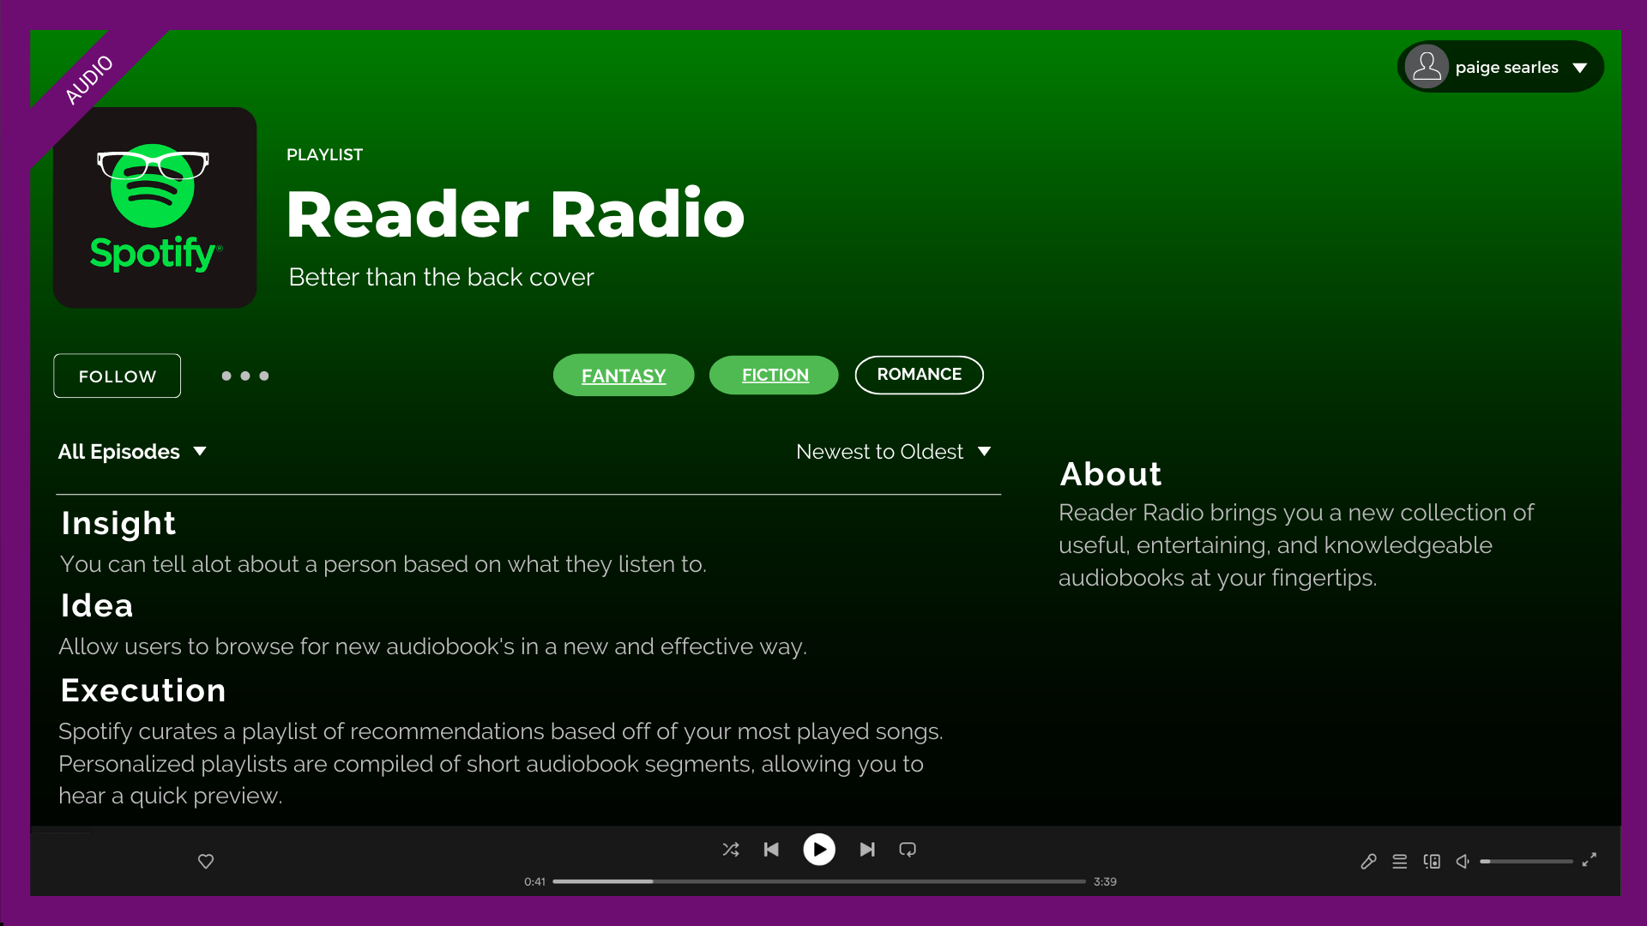Image resolution: width=1647 pixels, height=926 pixels.
Task: Set volume on the volume slider
Action: (x=1527, y=862)
